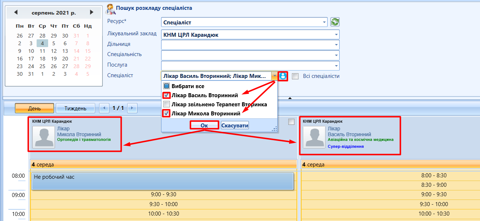The image size is (480, 221).
Task: Open Лікар Микола Вторинний name link
Action: [79, 131]
